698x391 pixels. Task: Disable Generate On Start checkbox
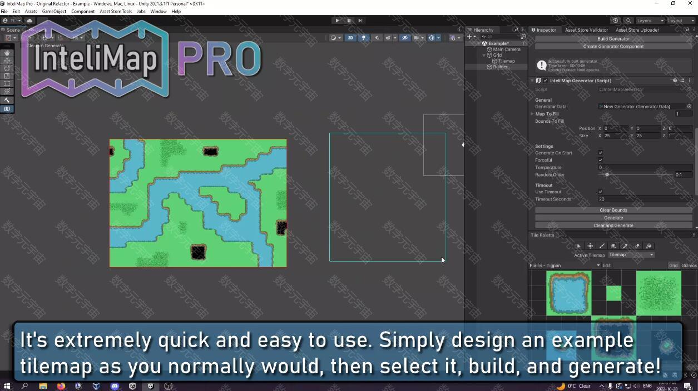click(600, 153)
